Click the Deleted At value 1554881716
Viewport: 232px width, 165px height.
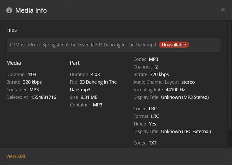click(44, 97)
